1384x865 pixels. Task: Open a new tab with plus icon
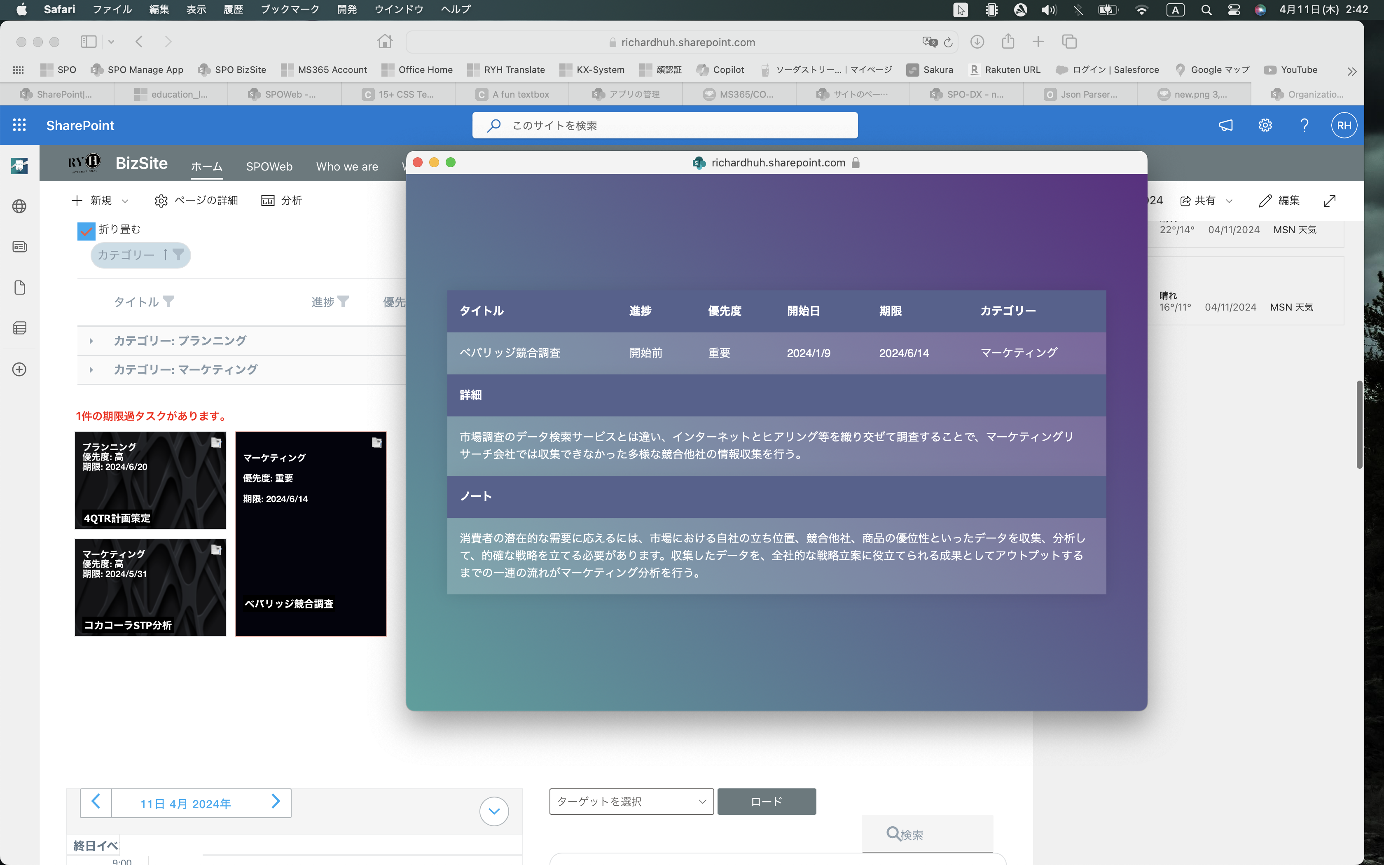1038,42
